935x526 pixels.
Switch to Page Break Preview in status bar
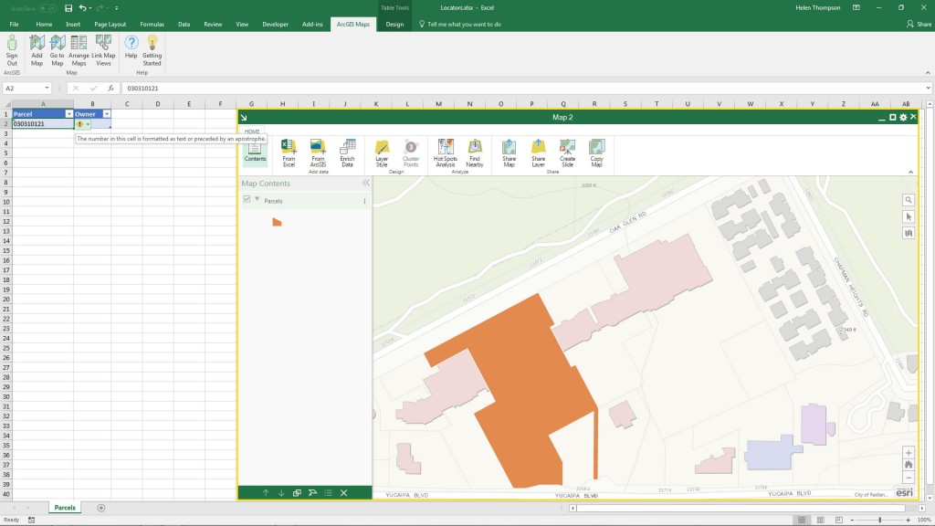point(839,520)
